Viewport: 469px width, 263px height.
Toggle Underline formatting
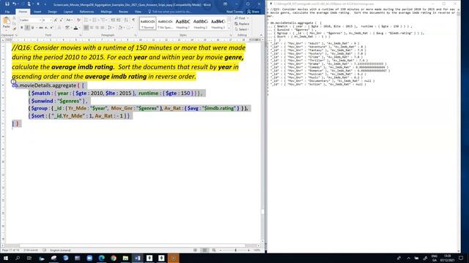pos(32,28)
